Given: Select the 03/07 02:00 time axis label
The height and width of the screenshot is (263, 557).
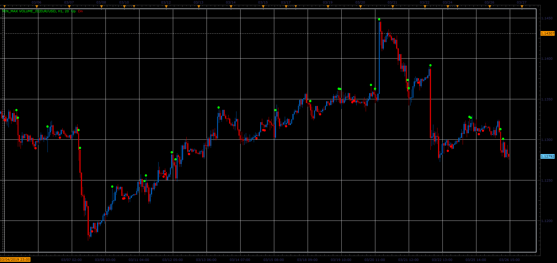Looking at the screenshot, I should click(x=71, y=260).
